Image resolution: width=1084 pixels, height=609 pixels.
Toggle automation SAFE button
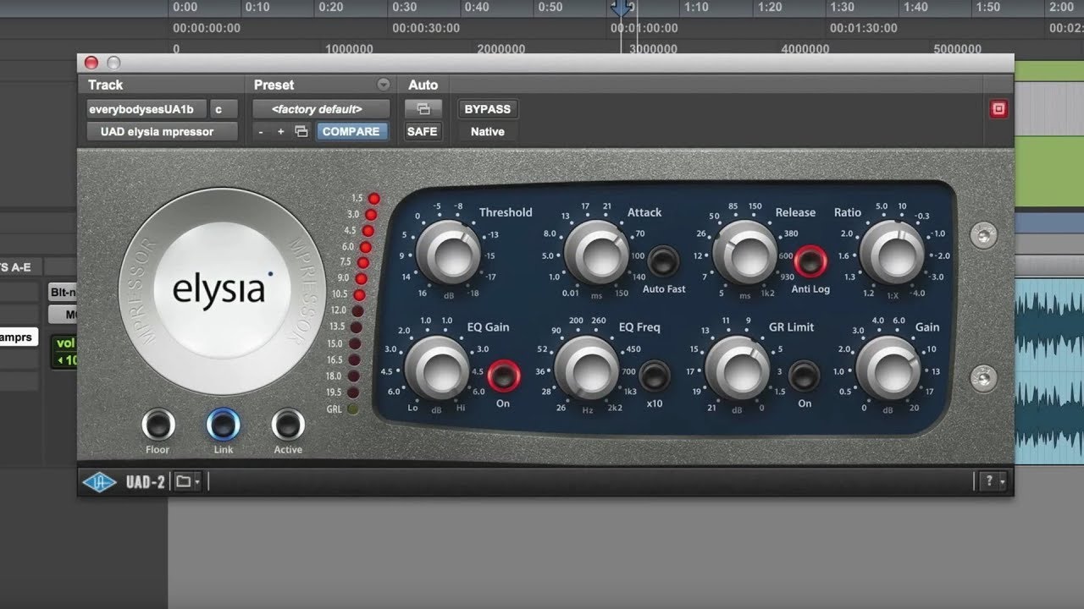(x=423, y=131)
